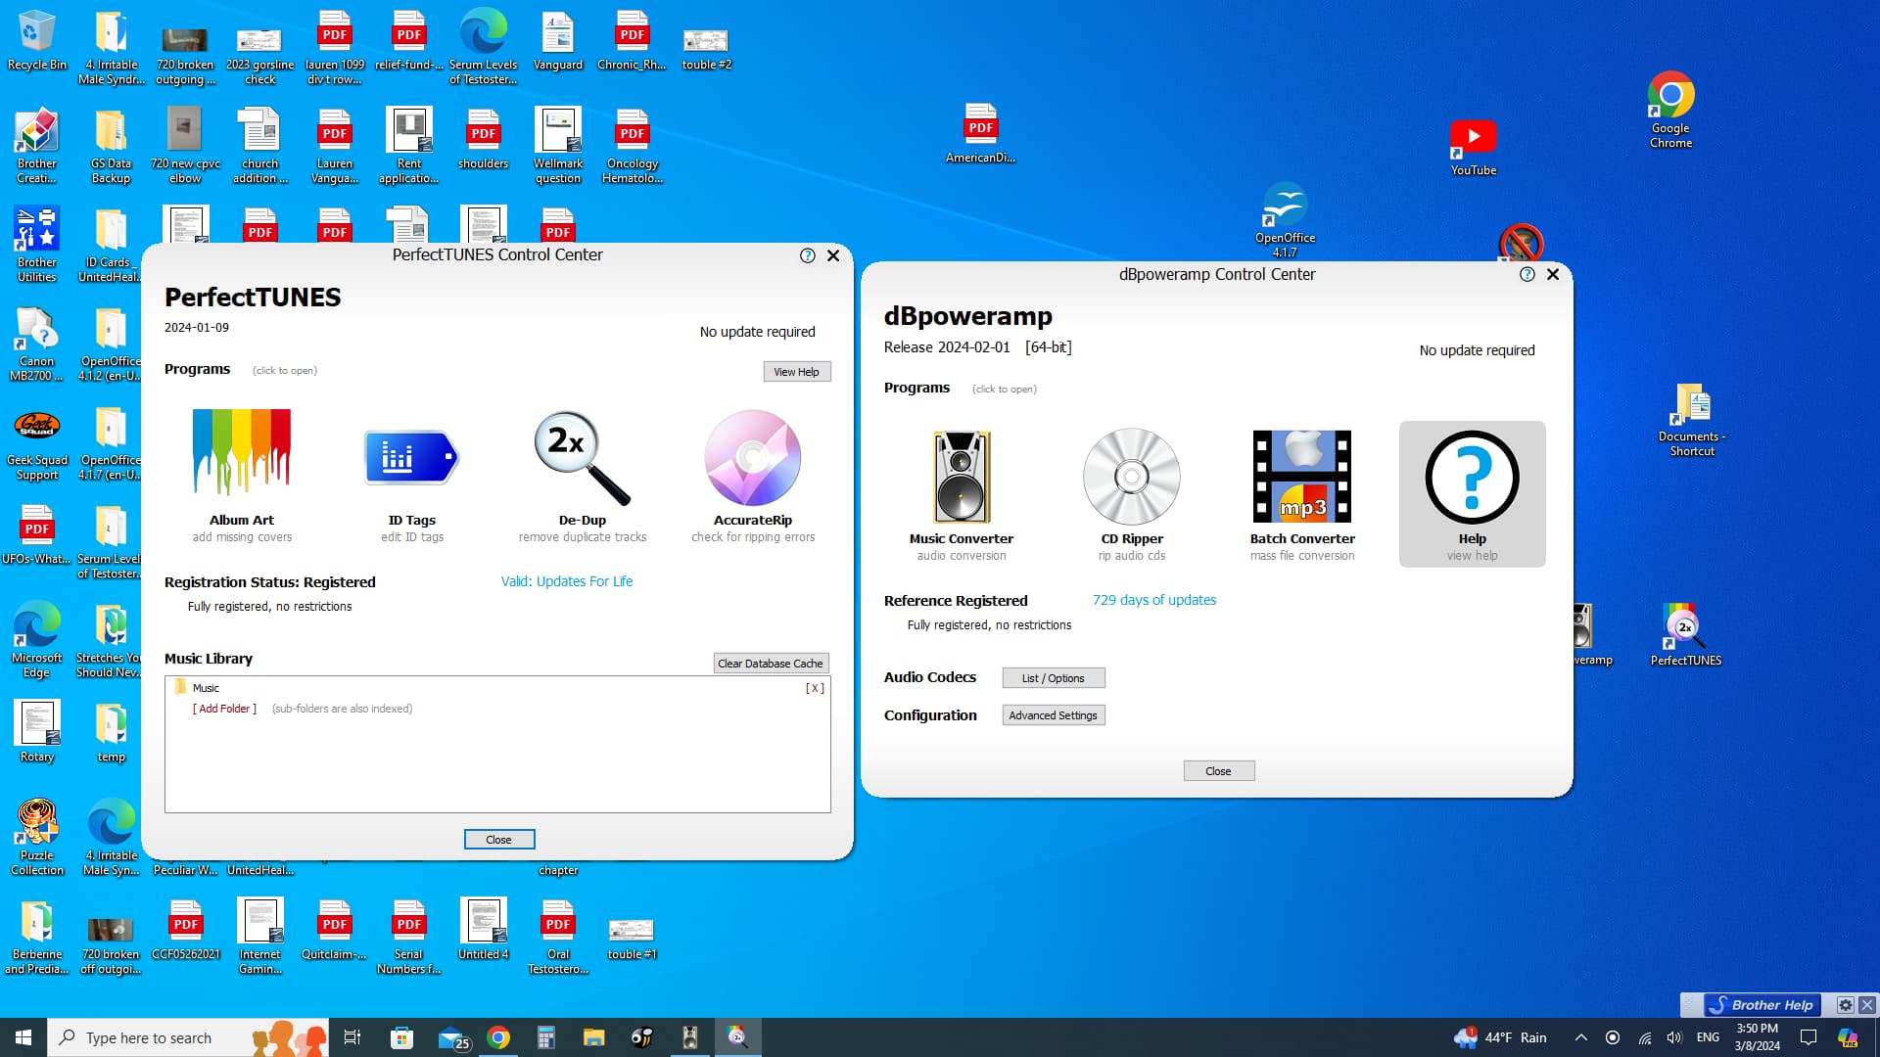Open the Vanguard document icon
Screen dimensions: 1880x1057
click(x=558, y=41)
